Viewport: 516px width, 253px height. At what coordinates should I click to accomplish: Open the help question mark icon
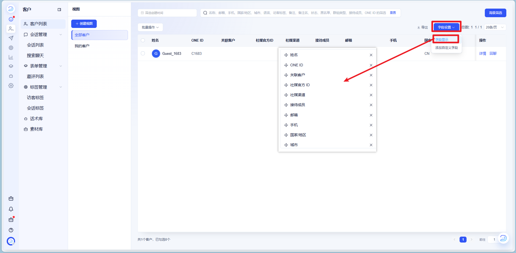(11, 230)
